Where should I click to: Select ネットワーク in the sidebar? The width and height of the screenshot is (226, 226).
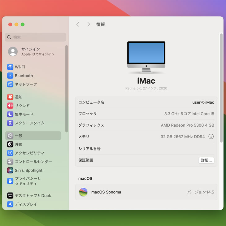point(33,84)
